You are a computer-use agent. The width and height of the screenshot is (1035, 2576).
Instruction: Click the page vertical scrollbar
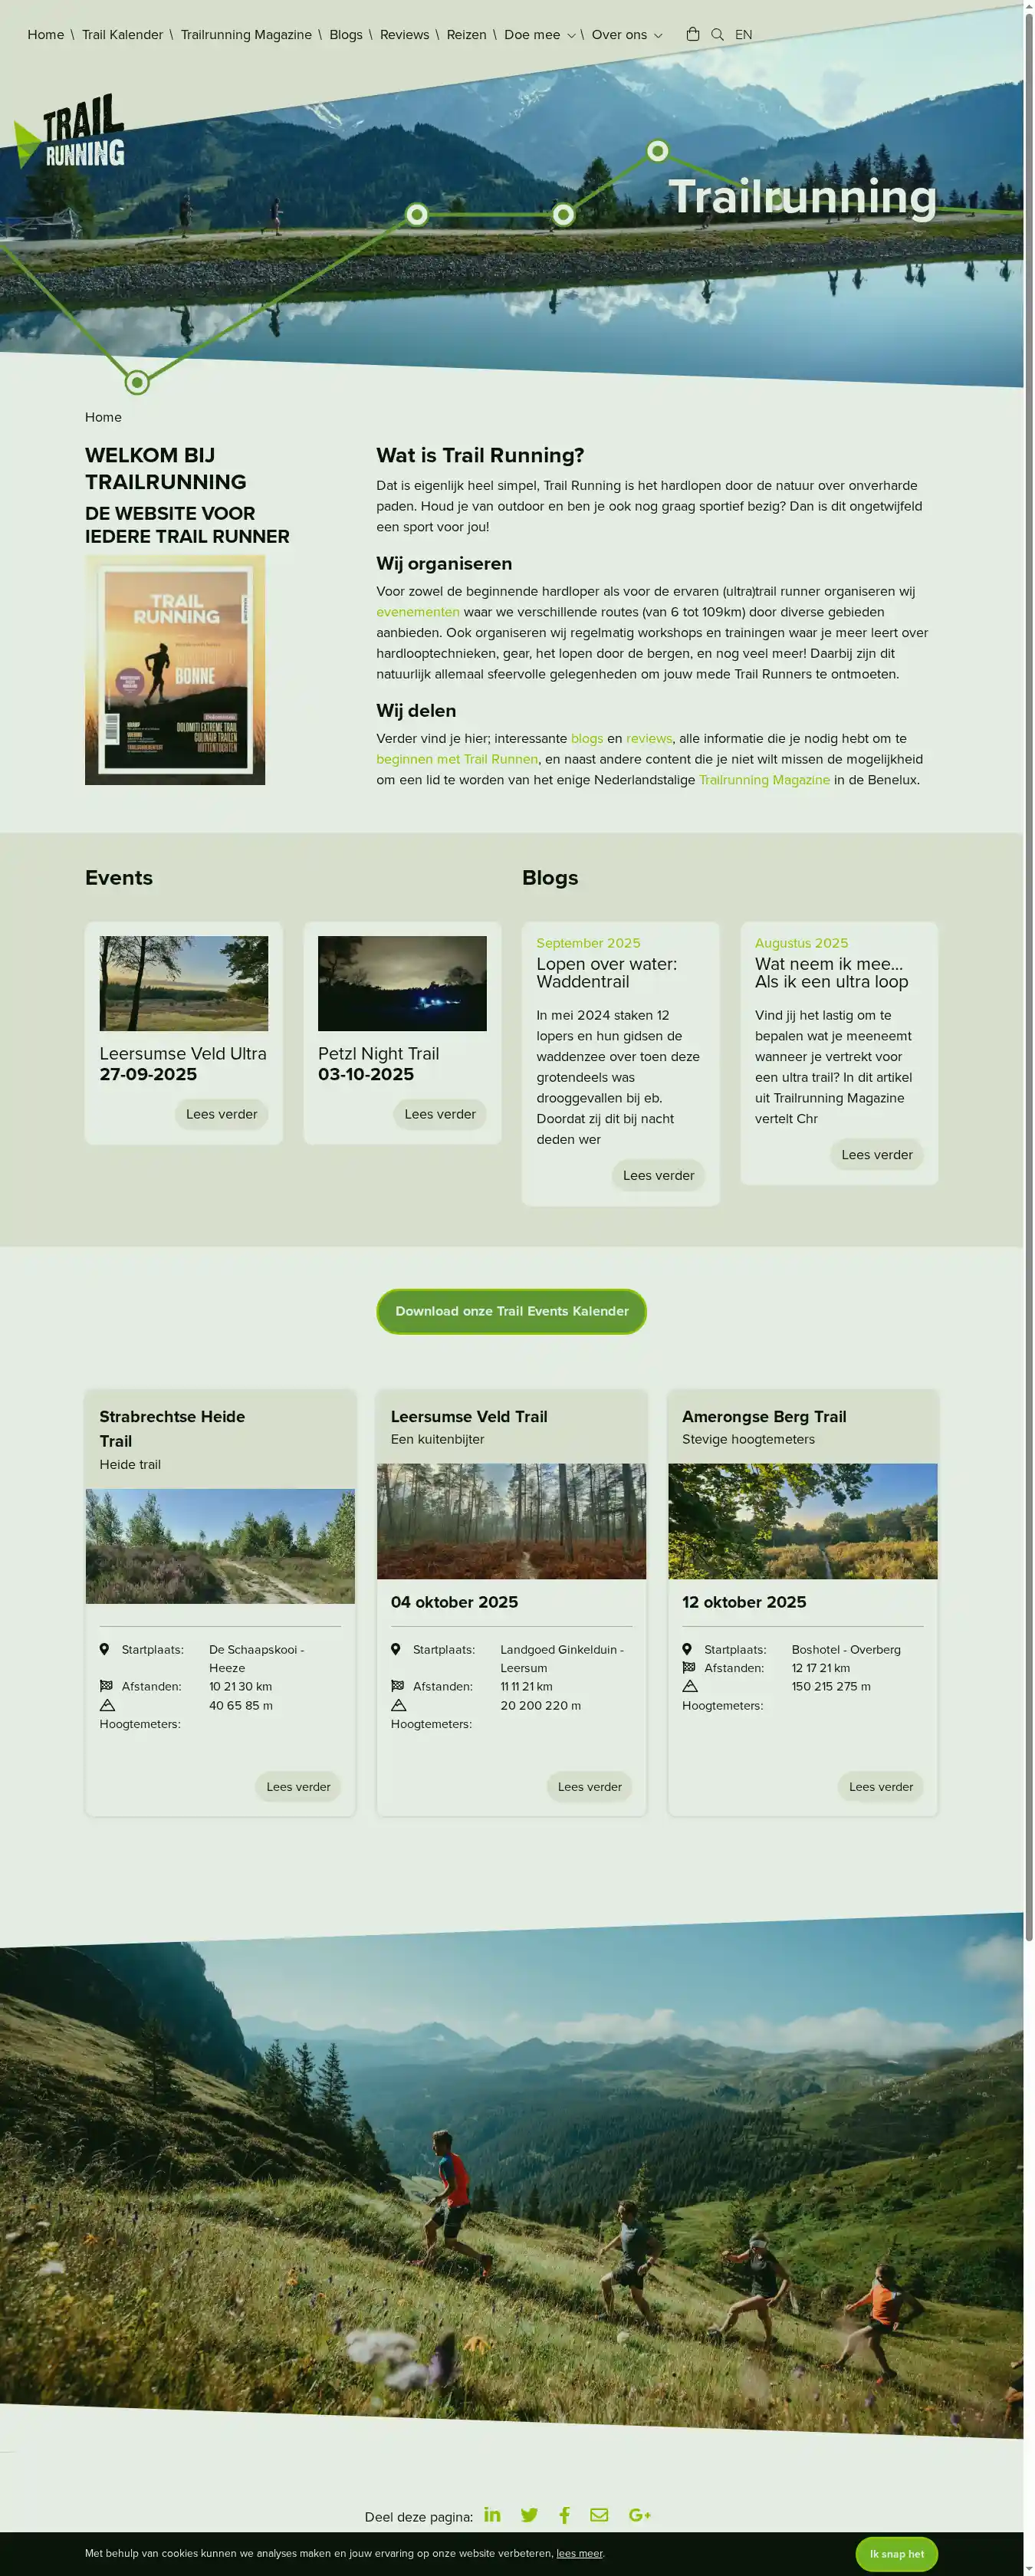tap(1028, 1000)
